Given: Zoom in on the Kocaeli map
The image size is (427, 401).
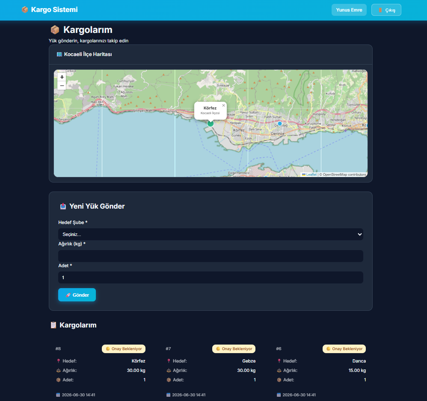Looking at the screenshot, I should (62, 77).
